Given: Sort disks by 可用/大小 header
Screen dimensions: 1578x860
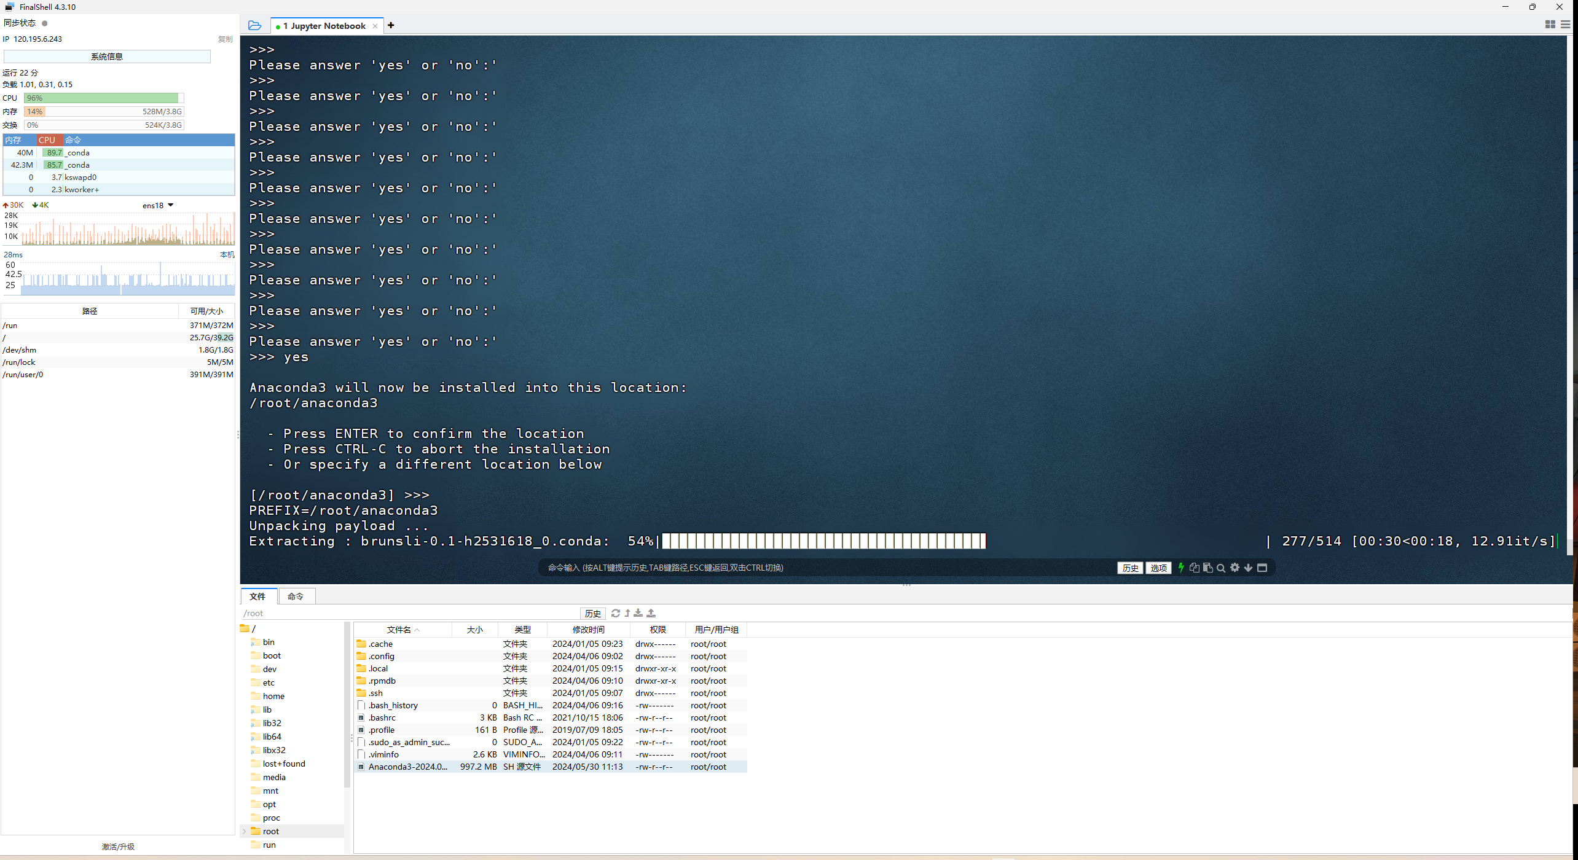Looking at the screenshot, I should [x=206, y=311].
